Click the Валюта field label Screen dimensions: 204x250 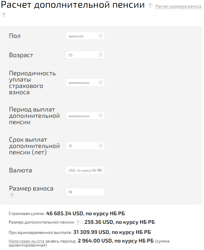[20, 170]
